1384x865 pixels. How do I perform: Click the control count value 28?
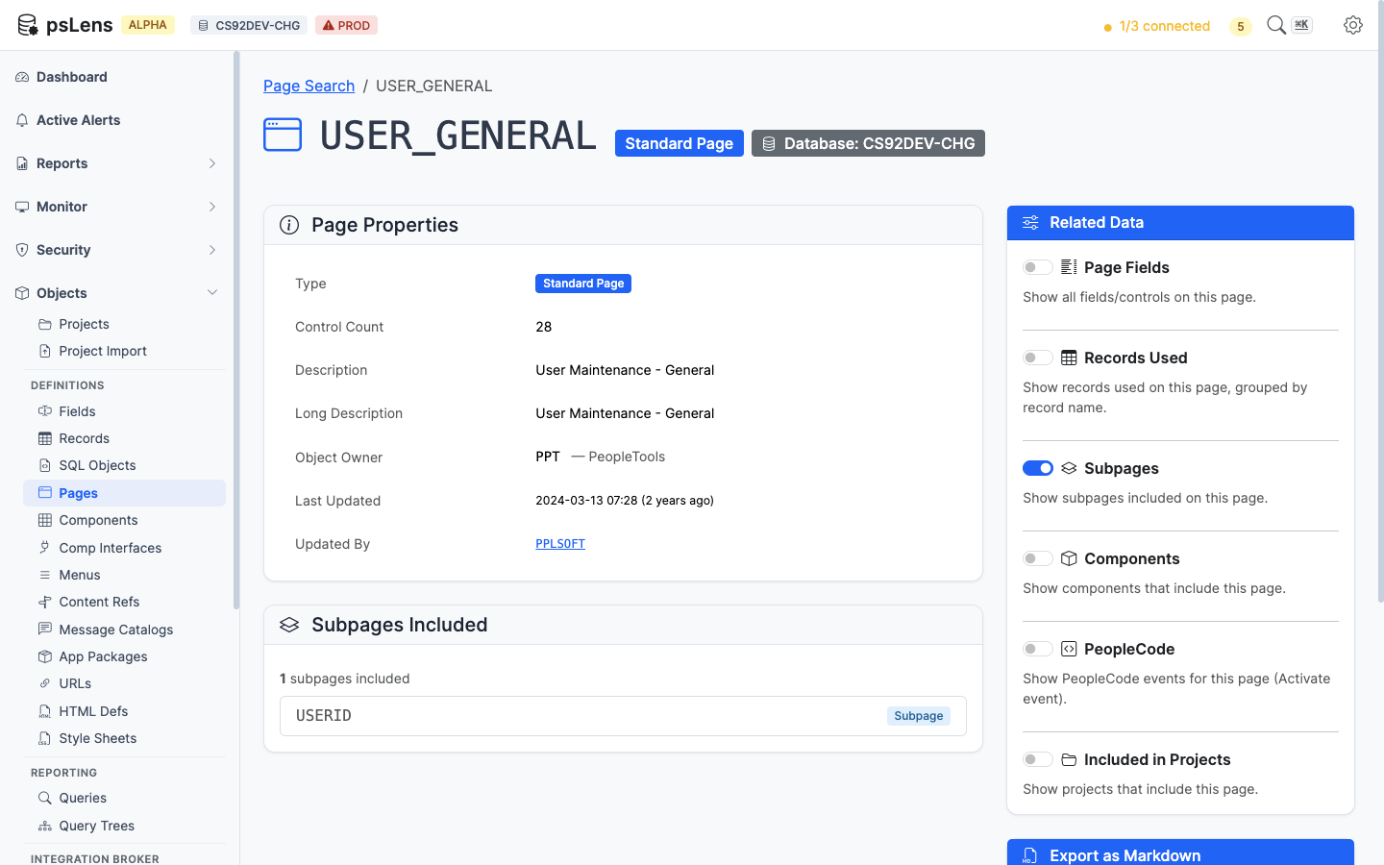[544, 327]
